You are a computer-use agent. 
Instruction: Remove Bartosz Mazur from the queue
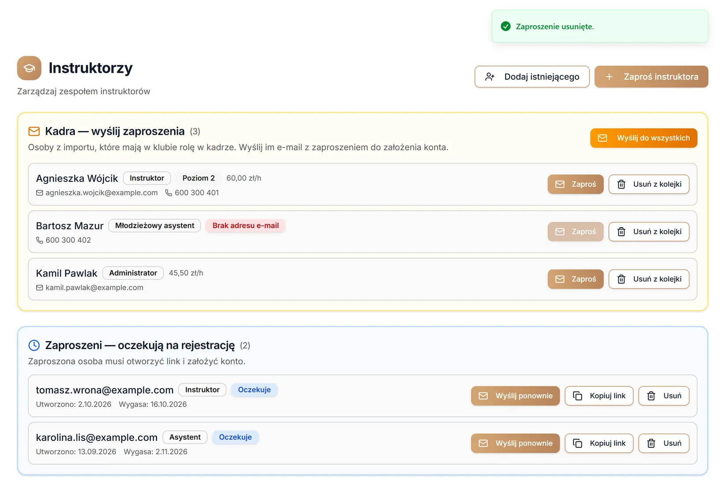649,232
